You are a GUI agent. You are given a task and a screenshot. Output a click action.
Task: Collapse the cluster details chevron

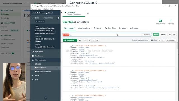pyautogui.click(x=33, y=18)
